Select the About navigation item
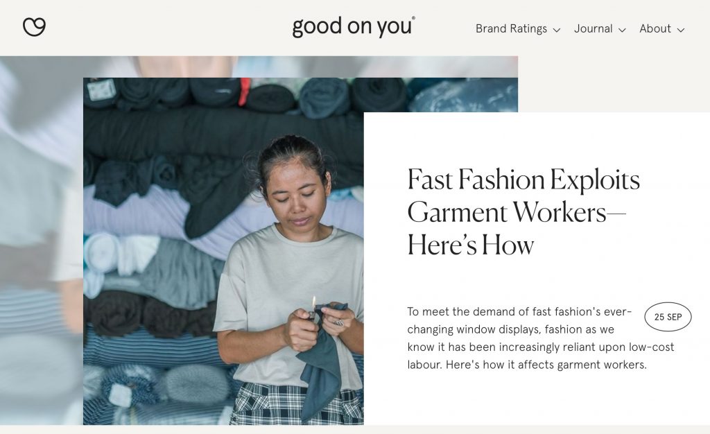 point(655,28)
